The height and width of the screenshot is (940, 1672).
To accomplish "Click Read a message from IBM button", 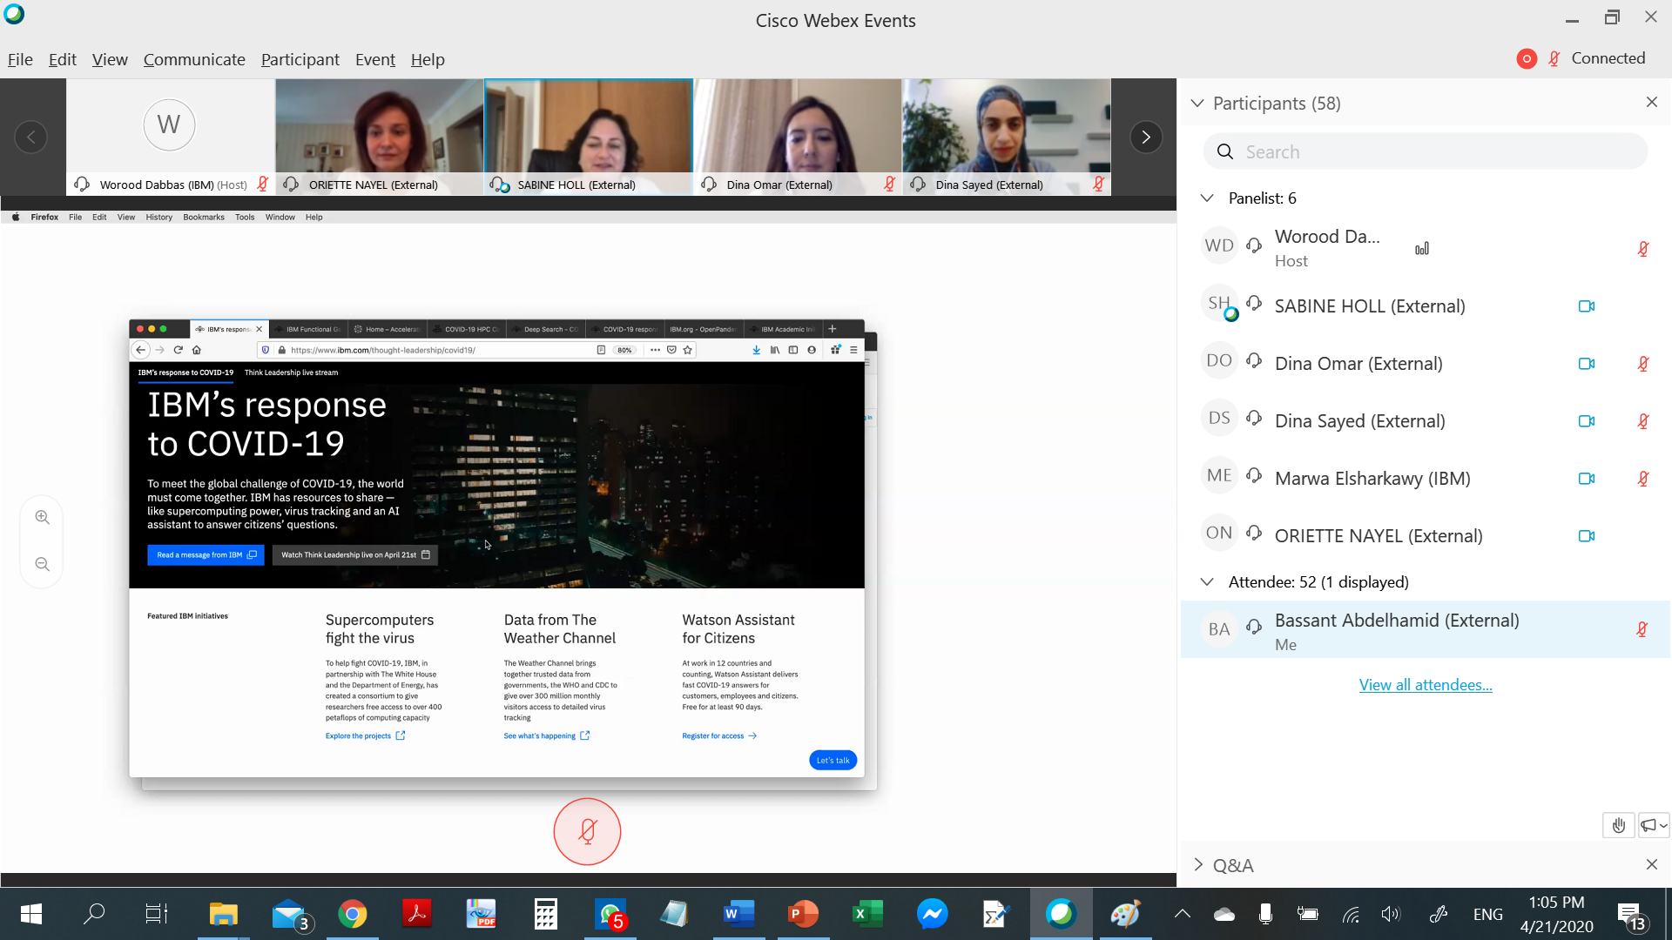I will click(x=206, y=554).
